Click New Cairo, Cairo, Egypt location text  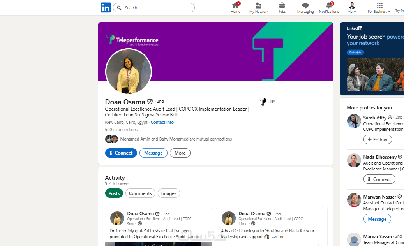point(126,122)
